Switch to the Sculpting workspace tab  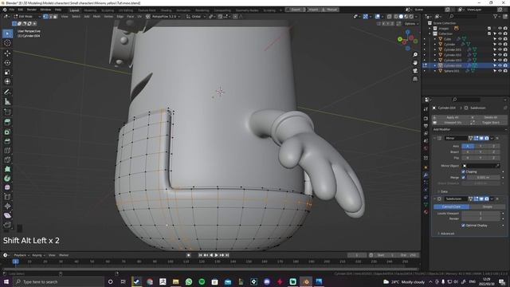[108, 10]
